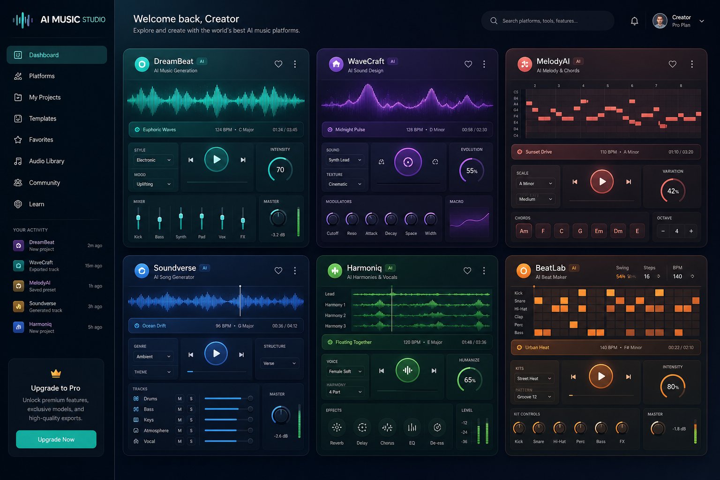This screenshot has width=720, height=480.
Task: Open the Reverb effect in Harmoniq
Action: coord(337,427)
